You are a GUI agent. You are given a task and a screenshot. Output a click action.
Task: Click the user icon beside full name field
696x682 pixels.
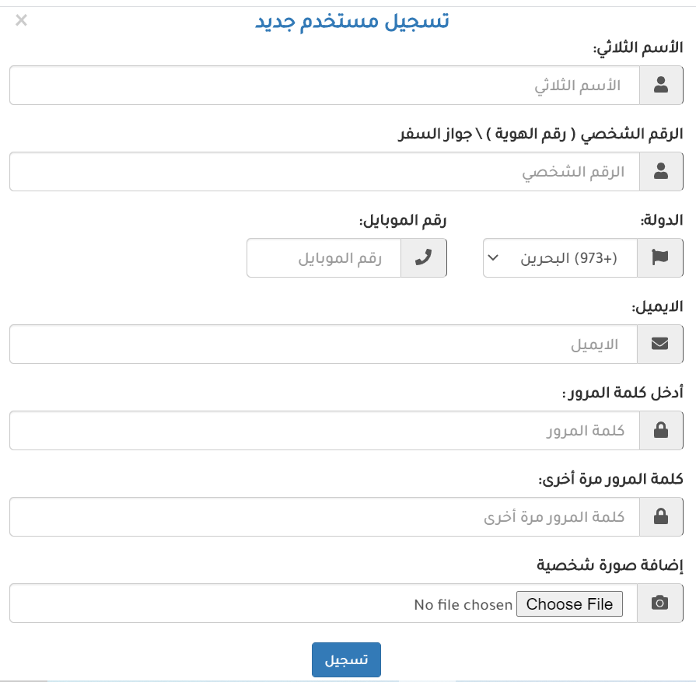[661, 86]
